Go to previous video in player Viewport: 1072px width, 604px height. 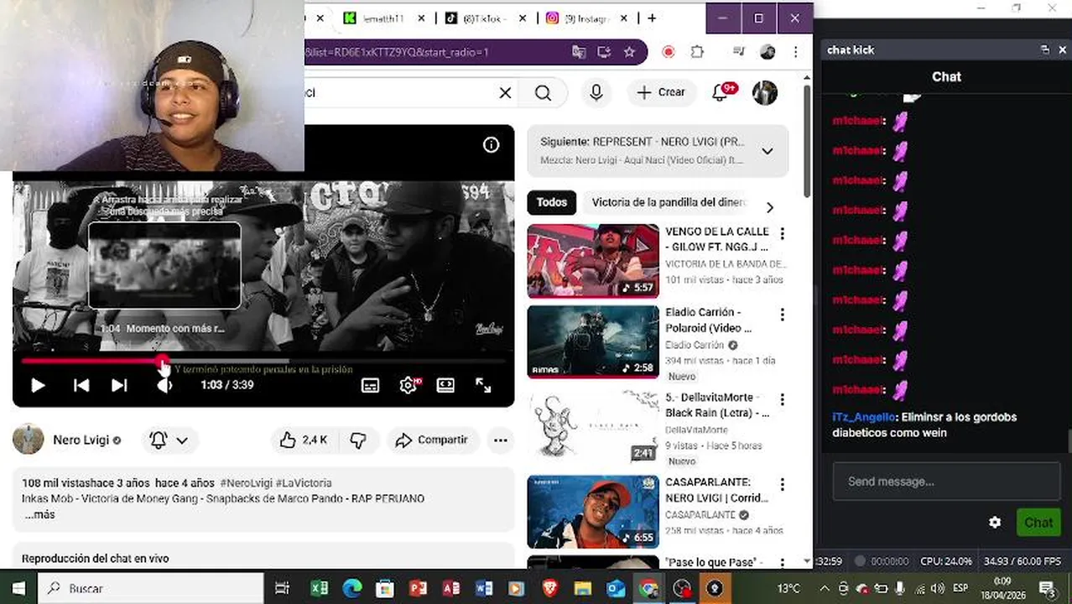[x=81, y=385]
